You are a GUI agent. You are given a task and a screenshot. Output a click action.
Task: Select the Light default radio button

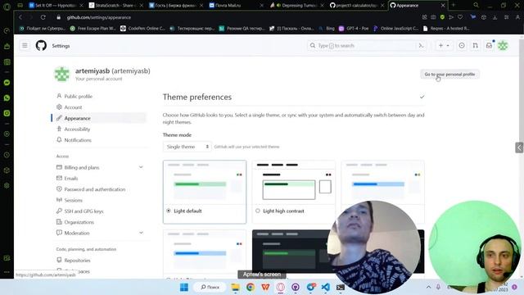pos(169,211)
